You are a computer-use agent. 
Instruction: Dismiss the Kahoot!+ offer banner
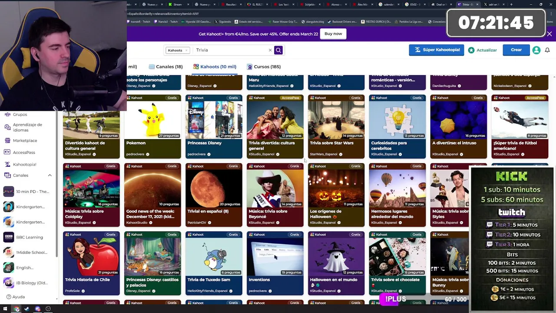[549, 34]
